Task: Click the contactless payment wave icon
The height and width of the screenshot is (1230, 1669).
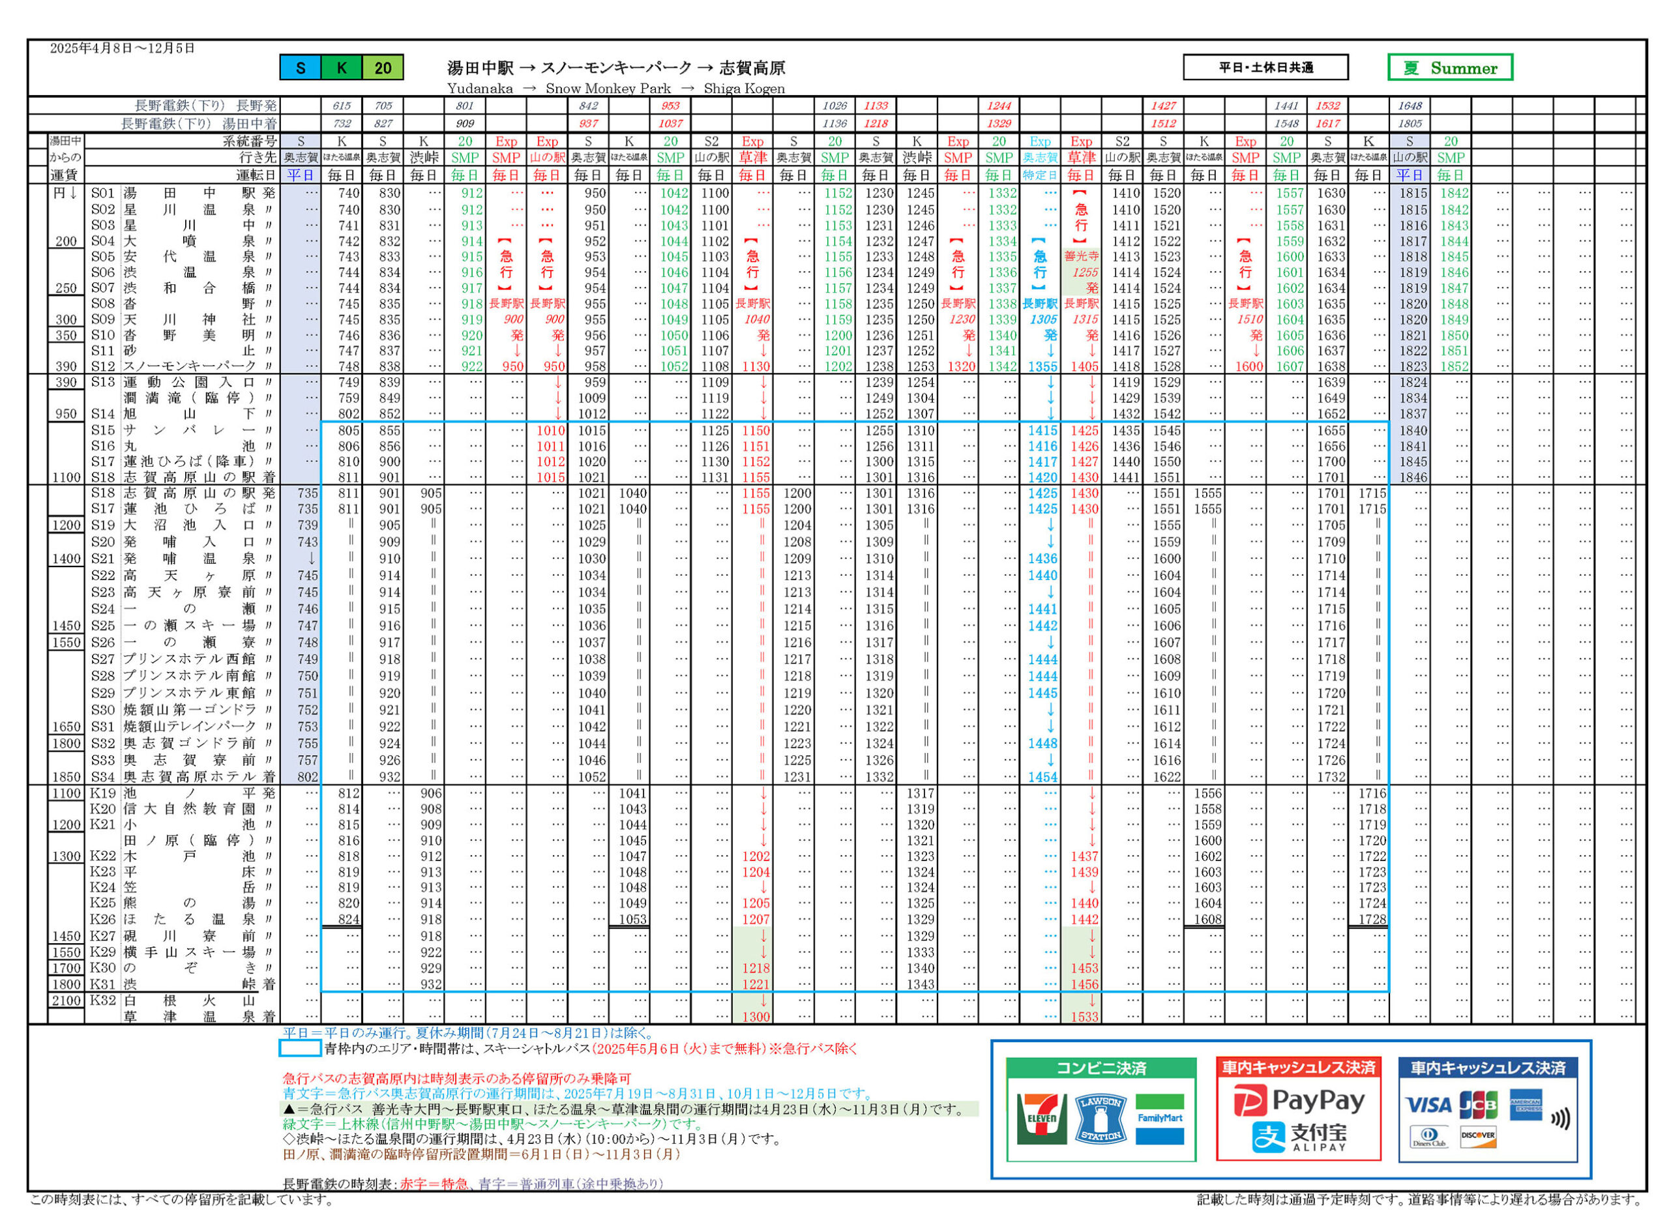Action: tap(1559, 1119)
